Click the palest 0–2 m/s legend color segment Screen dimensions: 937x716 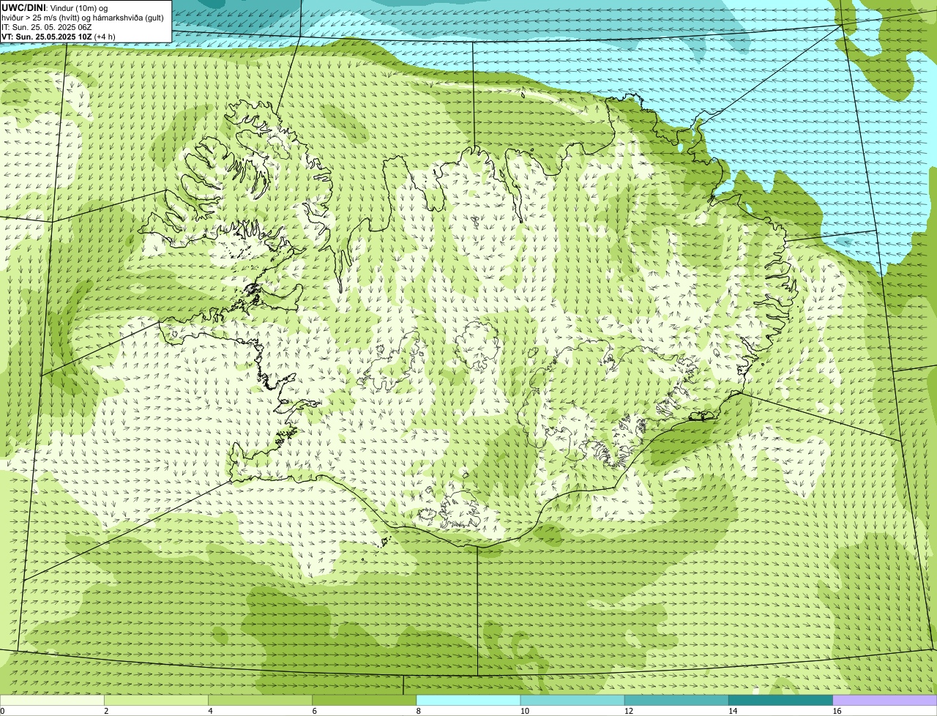coord(52,701)
